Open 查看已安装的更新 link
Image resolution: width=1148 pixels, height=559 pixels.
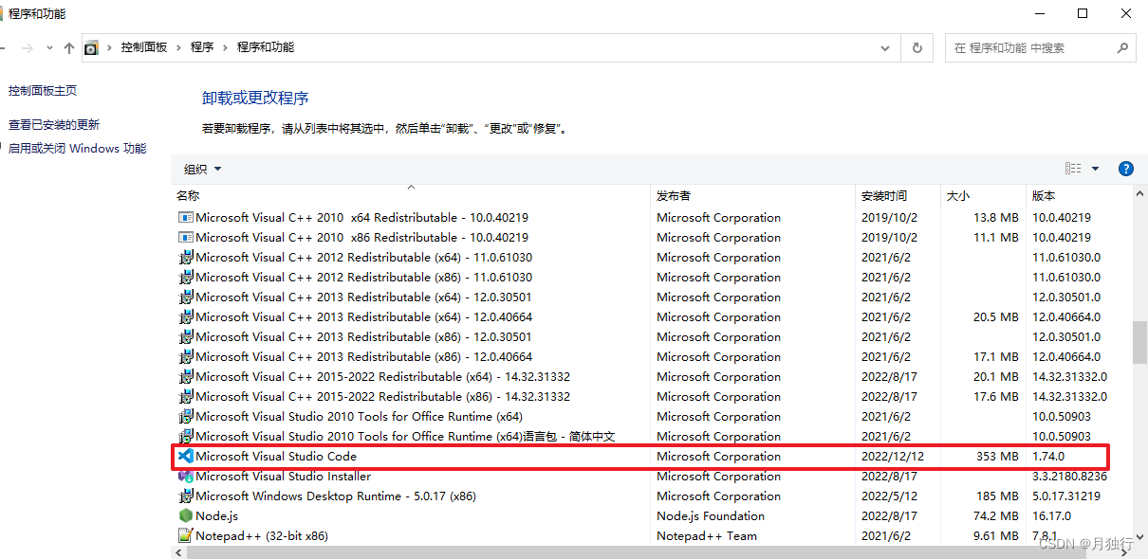tap(54, 125)
